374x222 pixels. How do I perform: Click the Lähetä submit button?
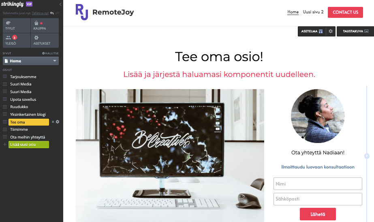click(x=318, y=214)
